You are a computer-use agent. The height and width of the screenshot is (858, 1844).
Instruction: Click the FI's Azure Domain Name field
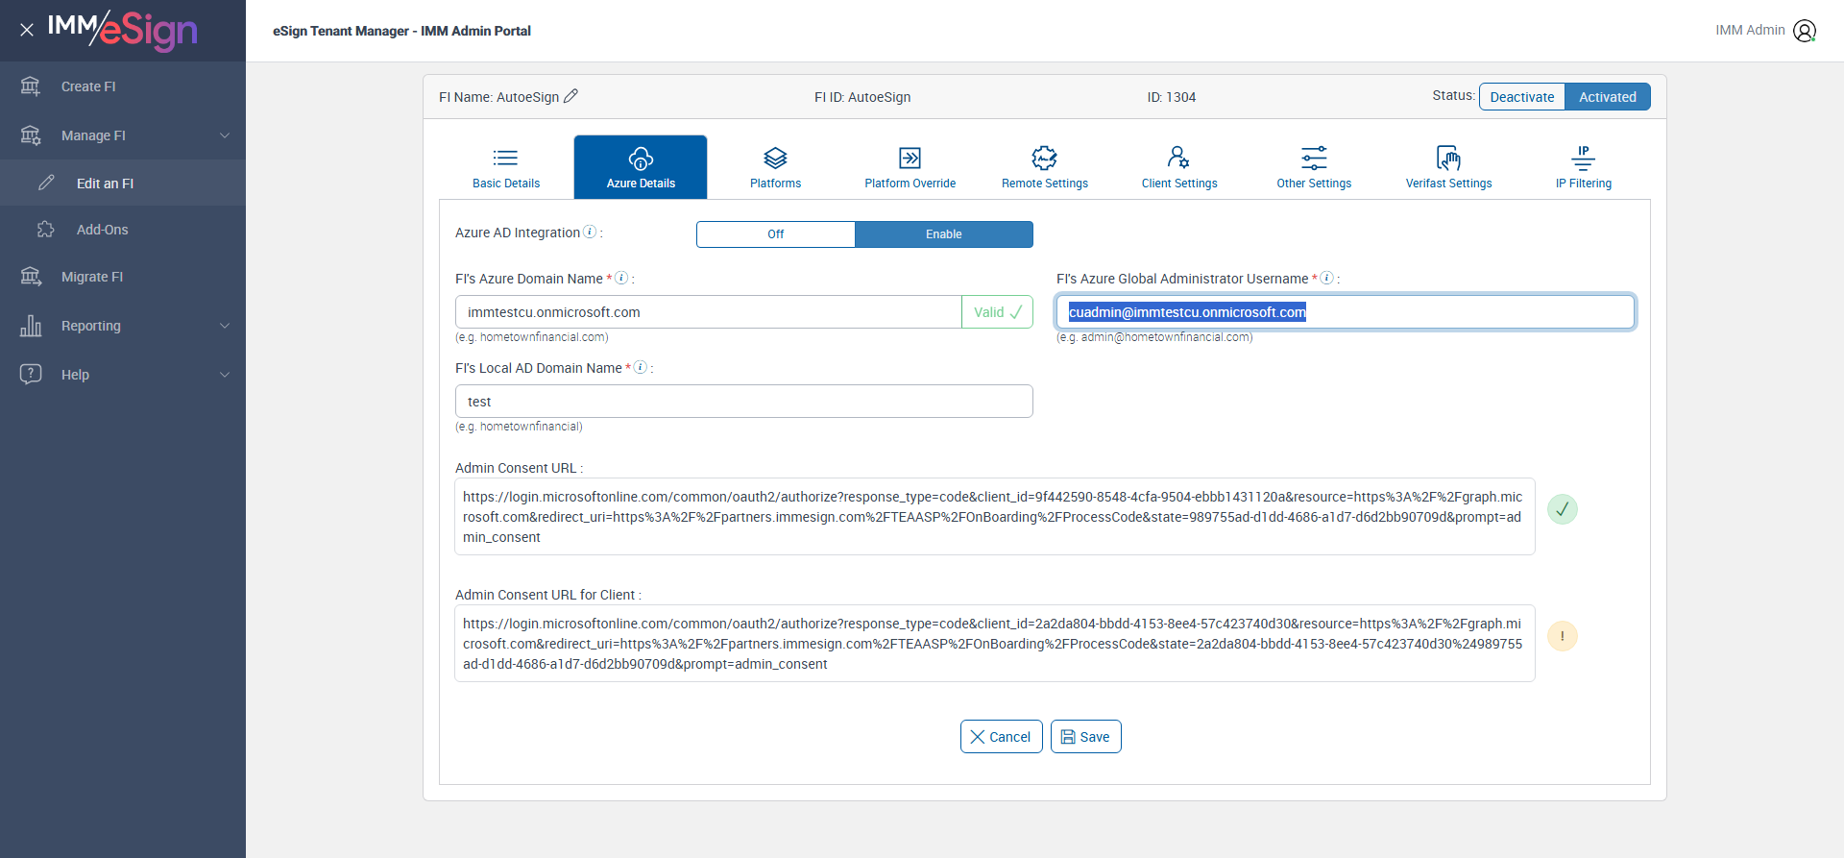tap(709, 312)
